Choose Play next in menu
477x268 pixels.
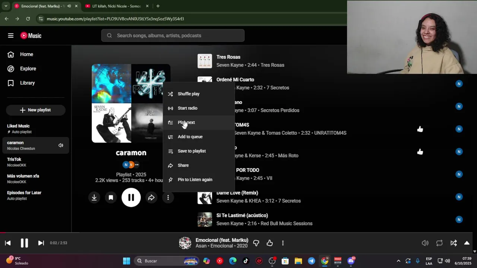tap(199, 122)
